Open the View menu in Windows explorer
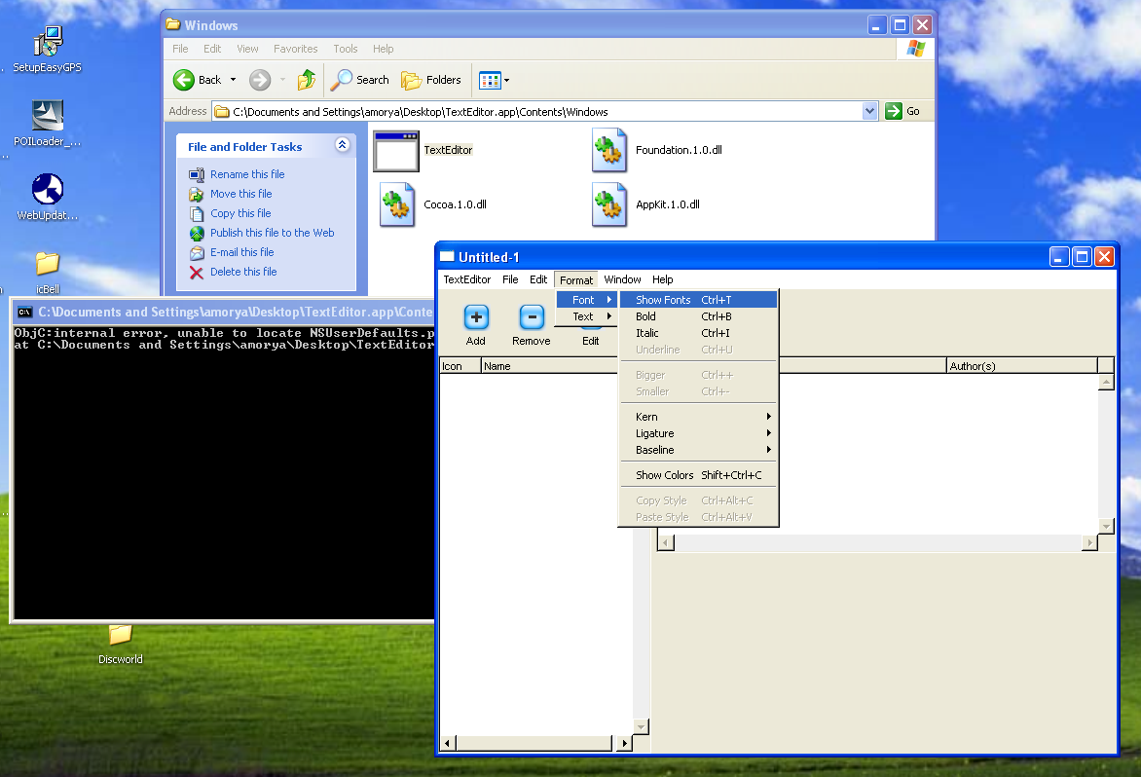This screenshot has width=1141, height=777. pos(247,49)
